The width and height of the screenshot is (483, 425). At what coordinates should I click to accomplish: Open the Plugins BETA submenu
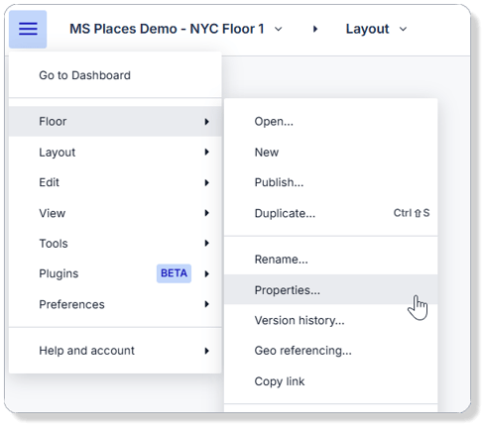(x=115, y=273)
